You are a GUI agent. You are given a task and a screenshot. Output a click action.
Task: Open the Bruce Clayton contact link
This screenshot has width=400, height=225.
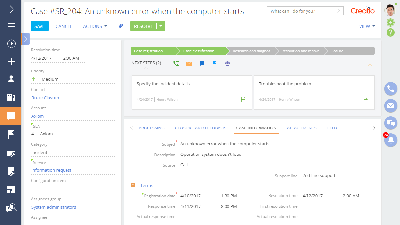click(x=45, y=98)
